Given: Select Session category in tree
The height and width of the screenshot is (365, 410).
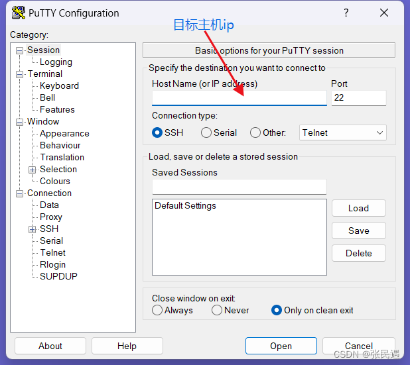Looking at the screenshot, I should click(x=43, y=50).
